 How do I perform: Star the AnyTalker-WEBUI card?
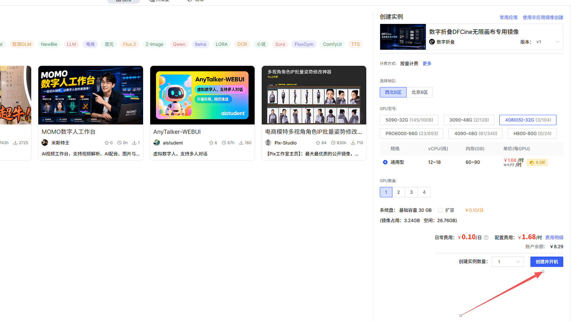coord(211,143)
